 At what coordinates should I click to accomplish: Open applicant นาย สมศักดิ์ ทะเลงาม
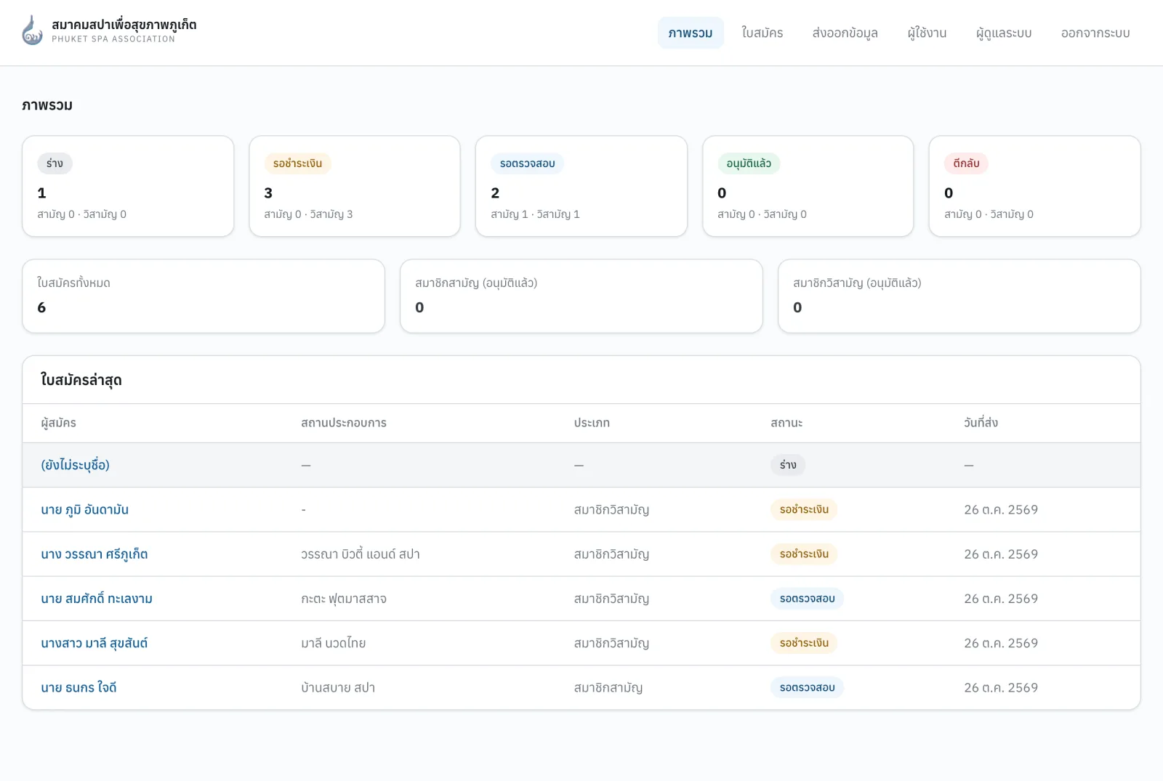pyautogui.click(x=97, y=599)
